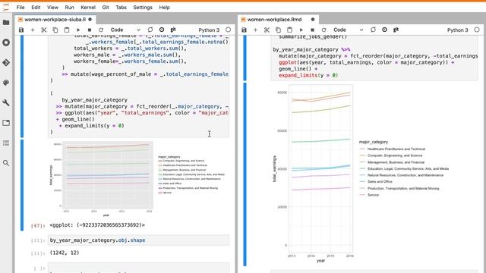
Task: Save the left notebook with disk icon
Action: tap(21, 30)
